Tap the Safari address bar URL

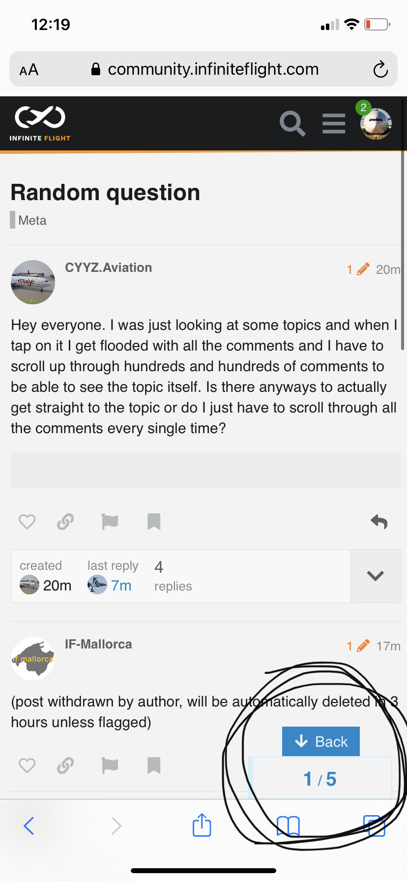click(213, 69)
